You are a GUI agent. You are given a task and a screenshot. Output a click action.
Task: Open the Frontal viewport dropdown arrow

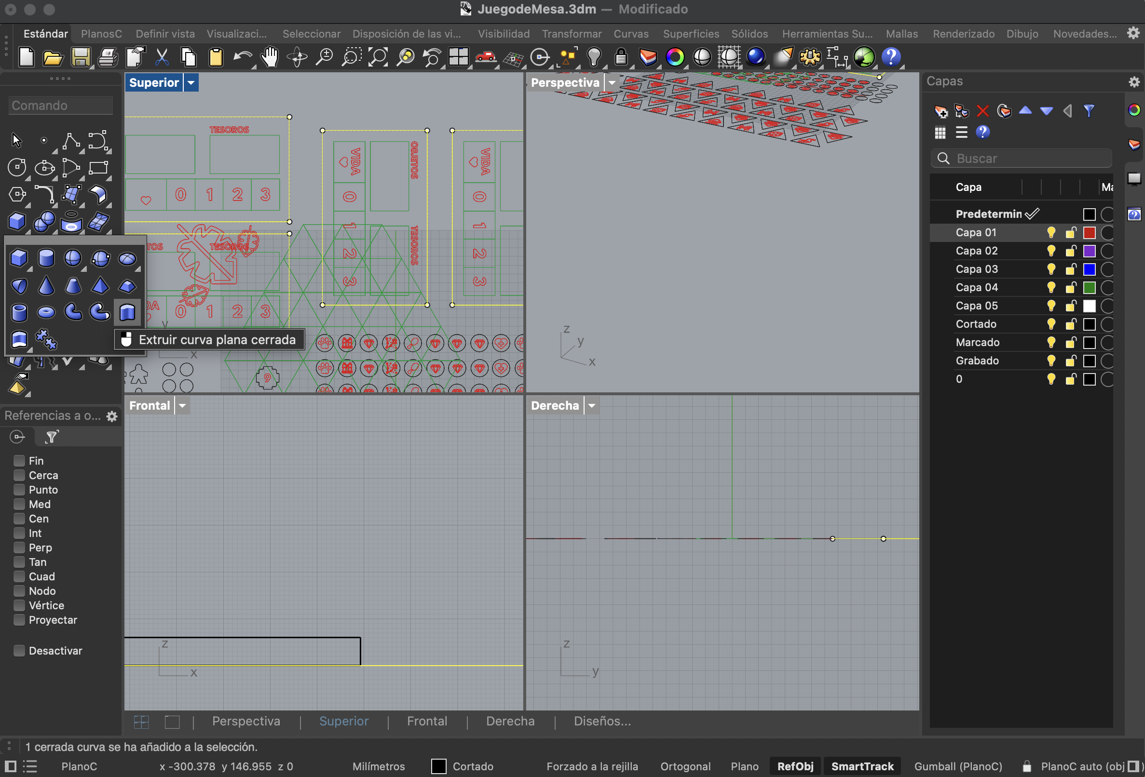click(182, 406)
